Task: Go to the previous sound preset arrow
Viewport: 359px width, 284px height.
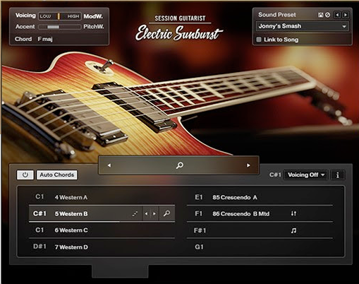Action: click(x=337, y=15)
